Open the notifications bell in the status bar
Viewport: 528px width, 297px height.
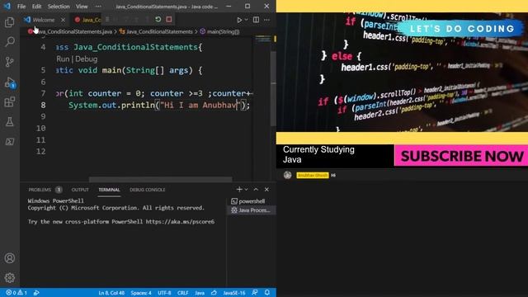tap(267, 293)
